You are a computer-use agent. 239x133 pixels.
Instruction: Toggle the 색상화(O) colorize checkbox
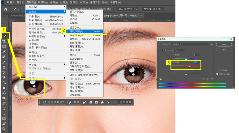pos(217,70)
